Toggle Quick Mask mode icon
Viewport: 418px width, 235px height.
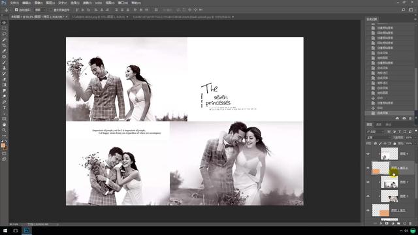(x=4, y=154)
